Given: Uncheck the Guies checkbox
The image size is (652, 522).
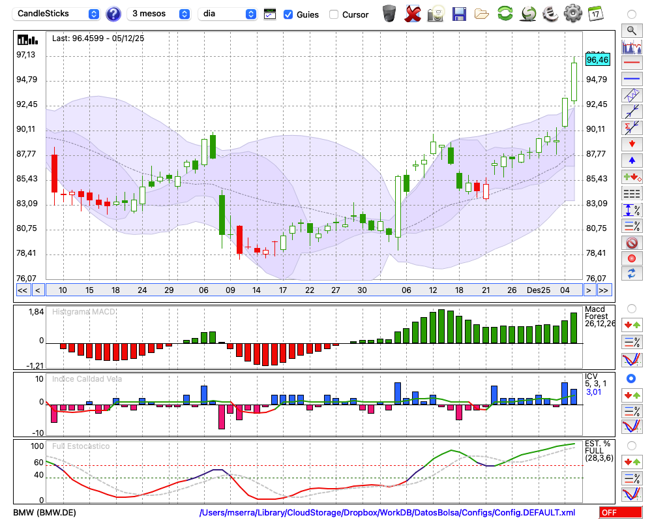Looking at the screenshot, I should (288, 14).
